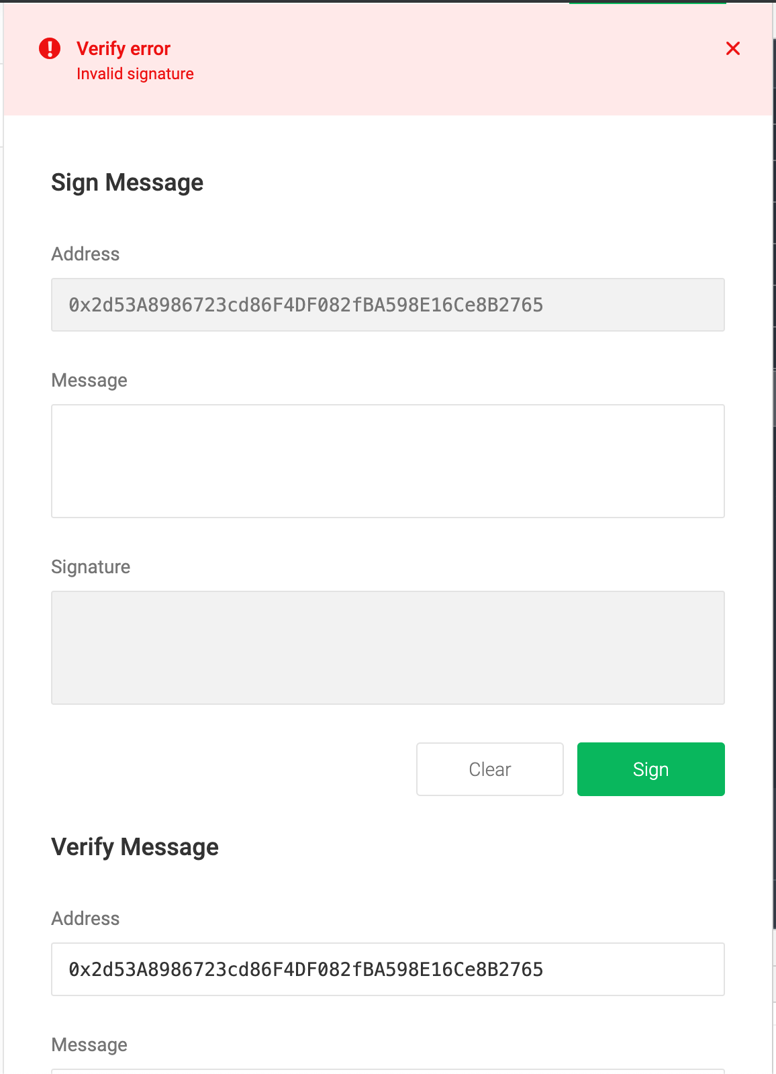The image size is (776, 1074).
Task: Click the Signature label
Action: 91,567
